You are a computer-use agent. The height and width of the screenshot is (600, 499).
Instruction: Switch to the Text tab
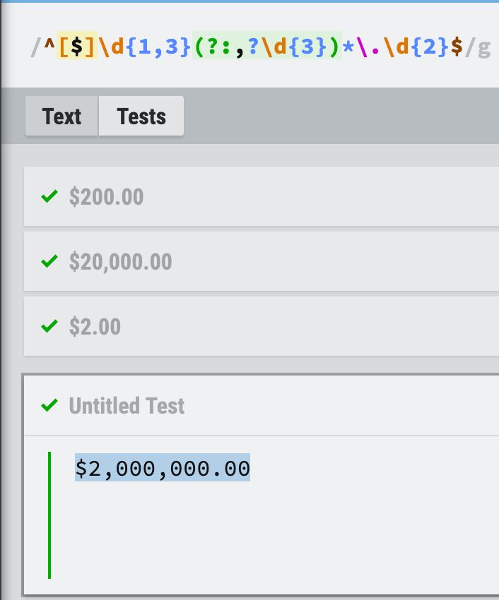tap(61, 116)
